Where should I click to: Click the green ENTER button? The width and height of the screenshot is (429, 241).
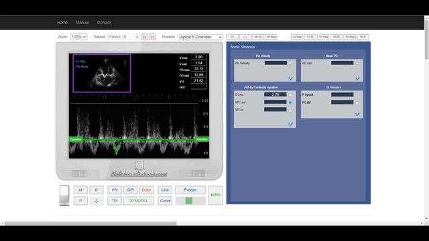click(215, 195)
